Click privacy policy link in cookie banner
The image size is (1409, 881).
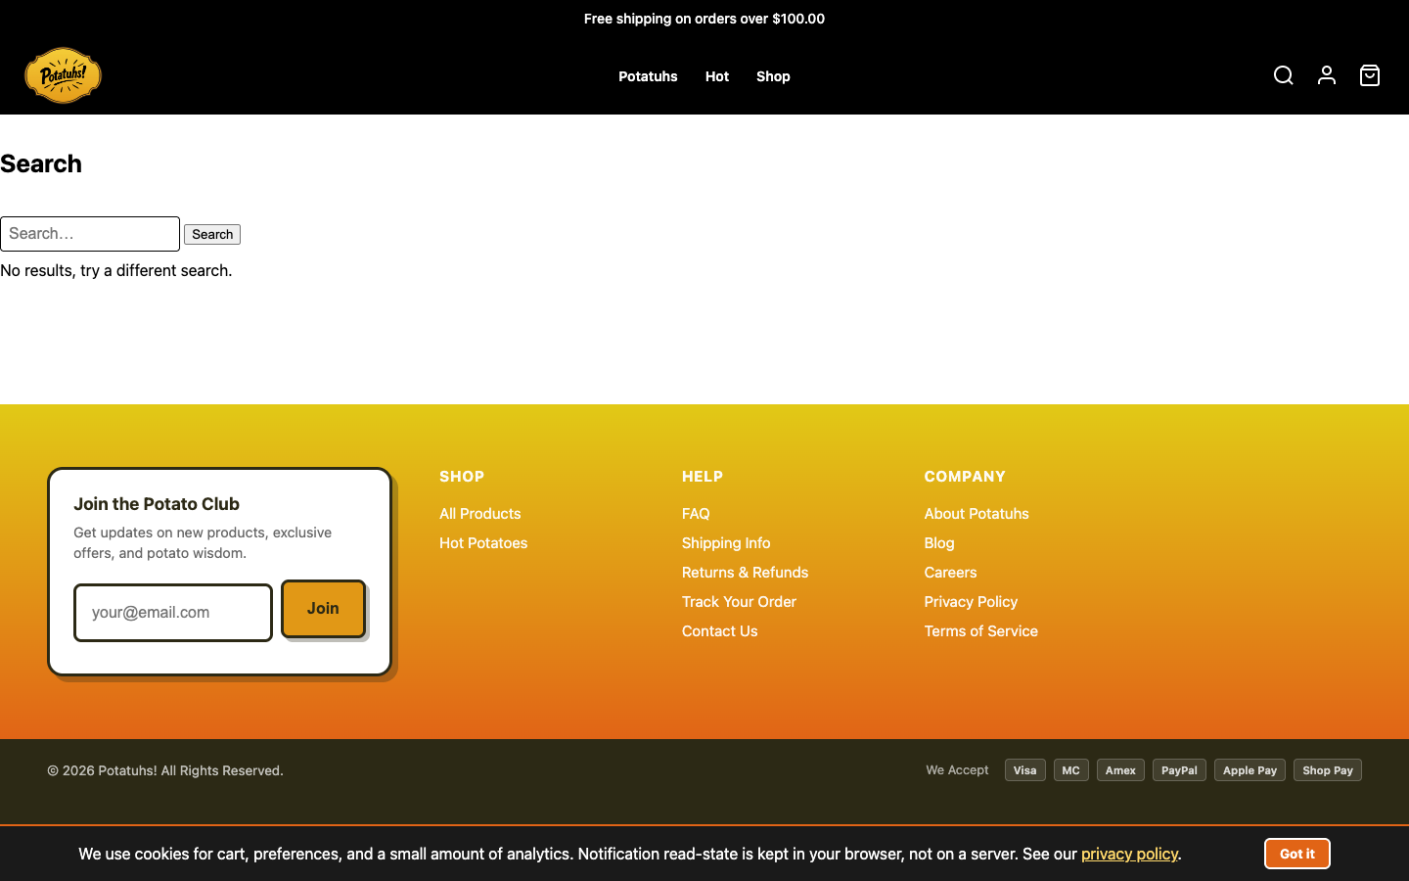(x=1129, y=855)
